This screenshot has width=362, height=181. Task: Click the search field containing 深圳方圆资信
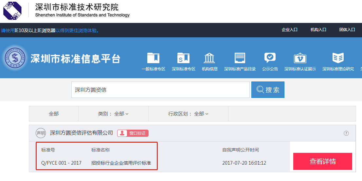pos(160,90)
